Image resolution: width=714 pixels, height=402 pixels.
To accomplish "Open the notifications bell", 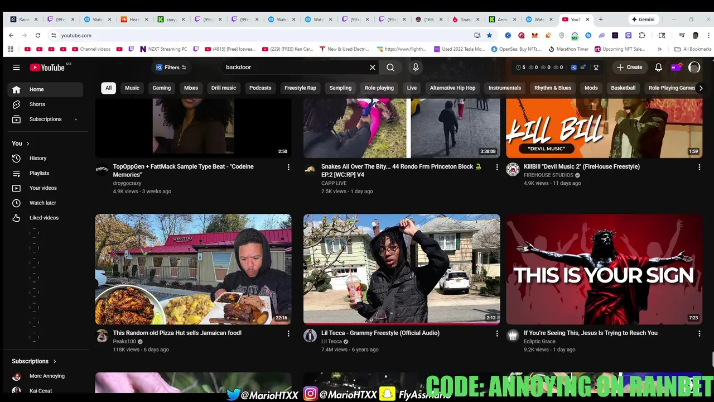I will click(x=658, y=67).
